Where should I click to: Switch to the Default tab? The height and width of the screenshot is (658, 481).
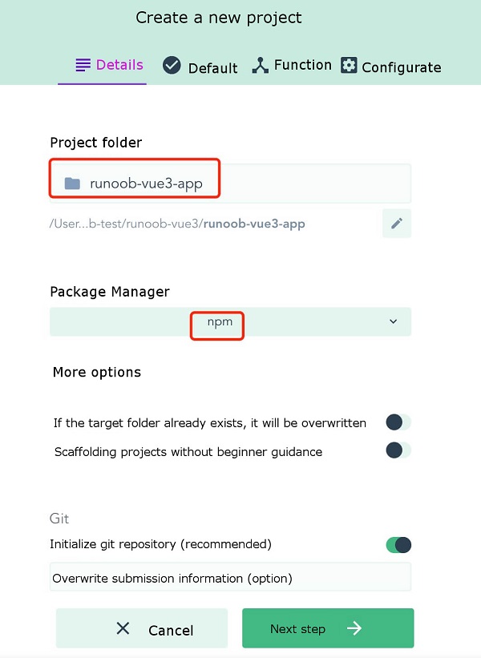pyautogui.click(x=212, y=68)
